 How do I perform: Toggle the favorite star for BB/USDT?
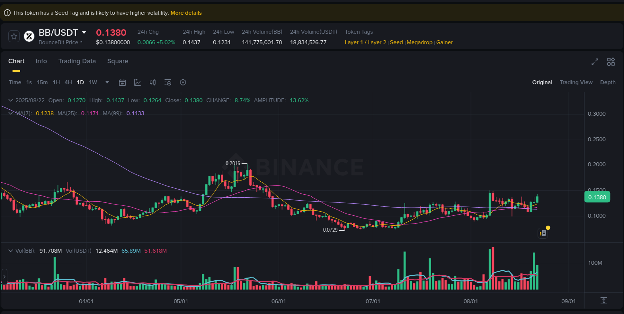point(13,36)
